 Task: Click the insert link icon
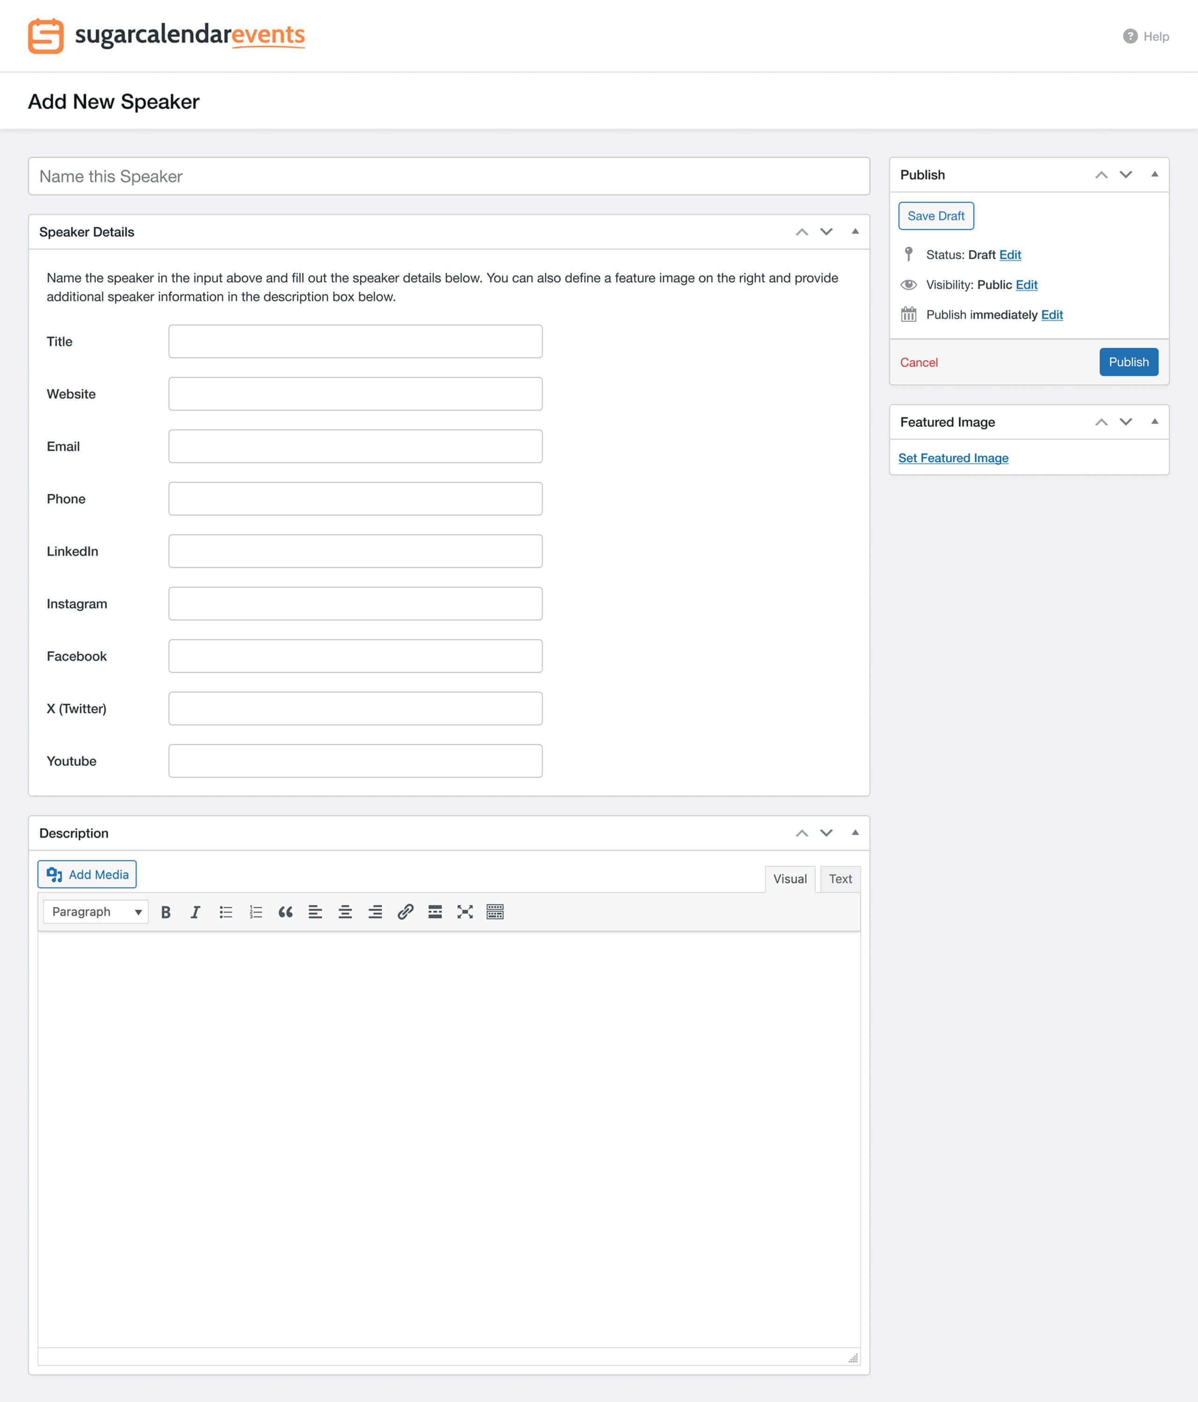coord(405,912)
